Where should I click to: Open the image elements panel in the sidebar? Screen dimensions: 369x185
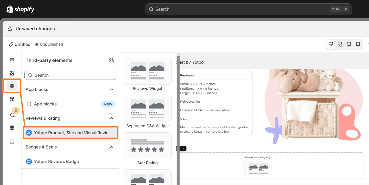click(x=12, y=73)
